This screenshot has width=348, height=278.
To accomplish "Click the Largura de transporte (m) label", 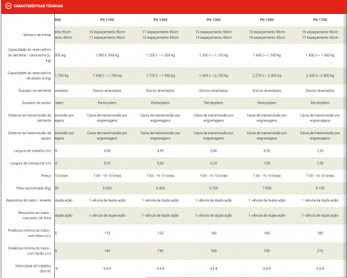I will tap(31, 163).
